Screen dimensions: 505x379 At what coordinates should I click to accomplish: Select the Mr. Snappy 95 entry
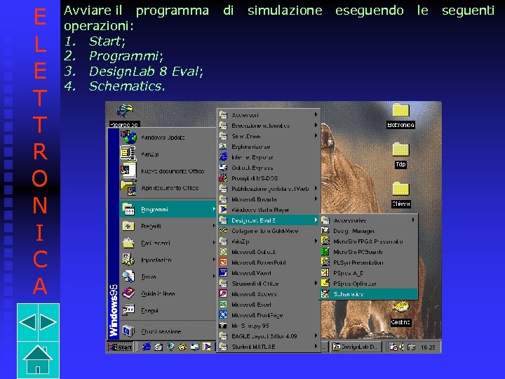click(269, 326)
